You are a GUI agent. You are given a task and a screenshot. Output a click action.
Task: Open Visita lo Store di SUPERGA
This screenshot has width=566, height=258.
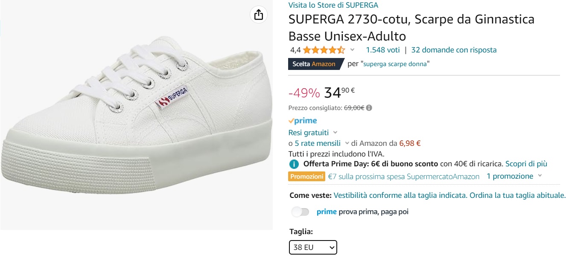coord(333,5)
